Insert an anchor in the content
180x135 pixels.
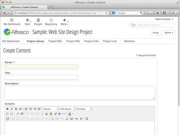coord(47,114)
